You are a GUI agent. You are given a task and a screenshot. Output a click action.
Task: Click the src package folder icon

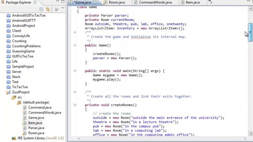[x=14, y=97]
